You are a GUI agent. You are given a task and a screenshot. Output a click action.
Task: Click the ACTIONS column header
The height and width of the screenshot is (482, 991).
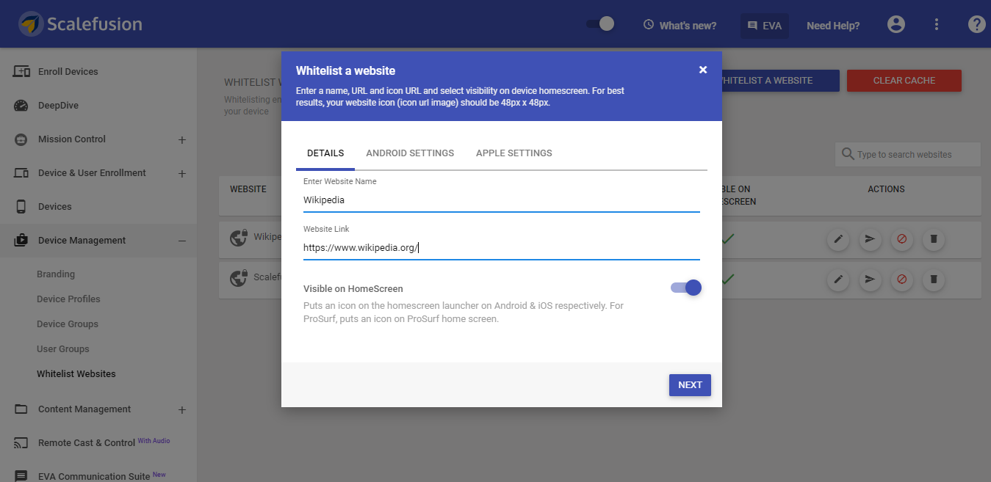(x=886, y=189)
